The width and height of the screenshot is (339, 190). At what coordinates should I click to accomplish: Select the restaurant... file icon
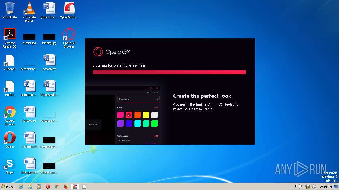[x=49, y=117]
